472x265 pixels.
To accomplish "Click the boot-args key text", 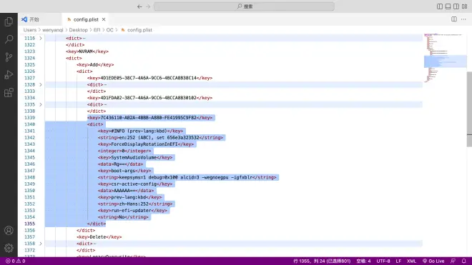I will (x=124, y=171).
